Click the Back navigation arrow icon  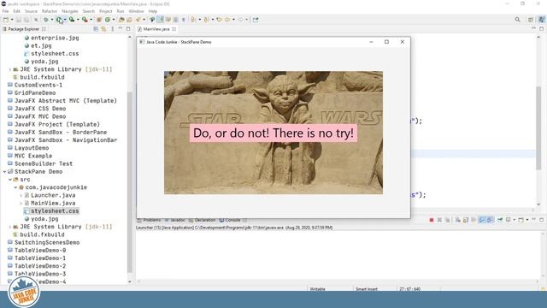coord(227,20)
